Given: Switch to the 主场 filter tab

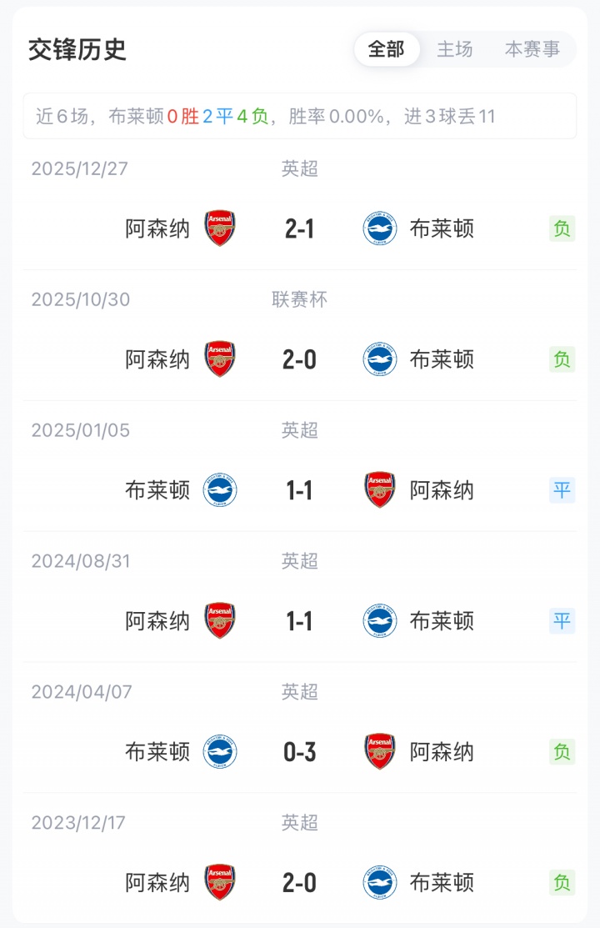Looking at the screenshot, I should click(x=455, y=49).
